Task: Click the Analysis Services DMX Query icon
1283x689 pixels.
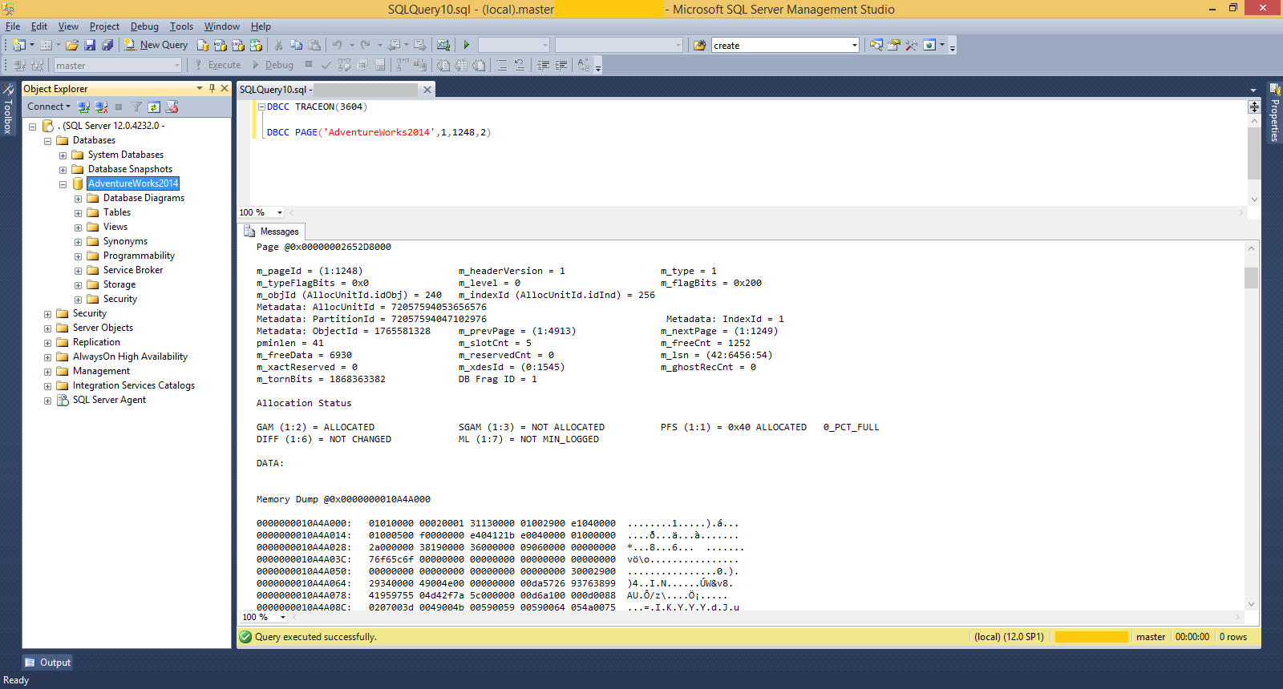Action: 238,45
